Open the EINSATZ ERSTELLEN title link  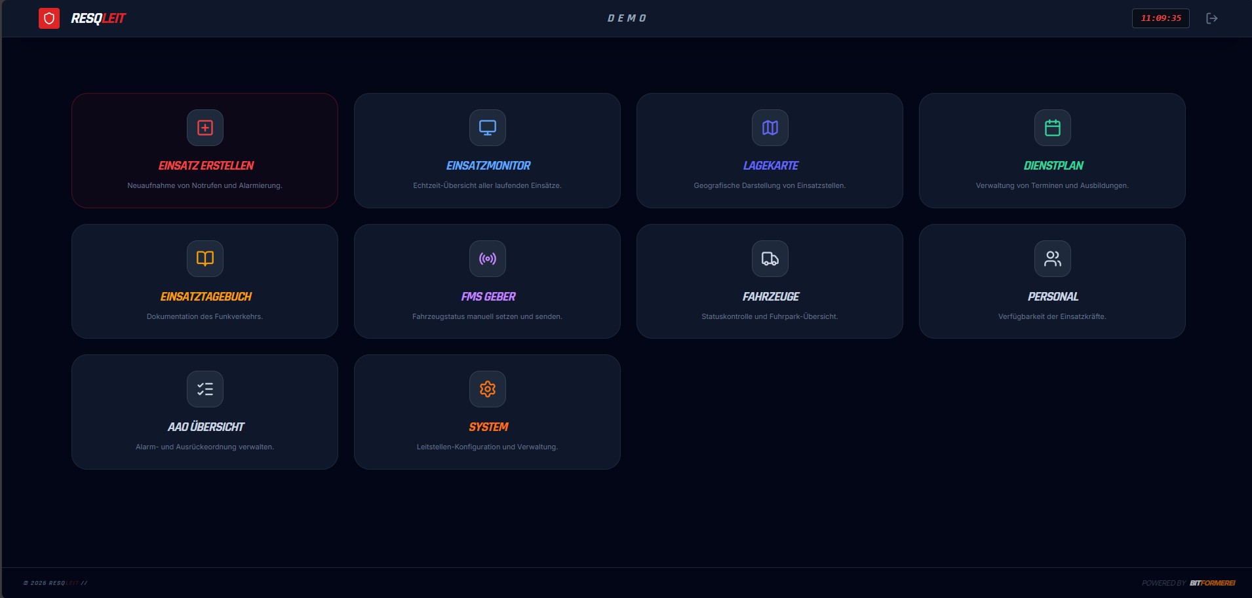point(206,166)
